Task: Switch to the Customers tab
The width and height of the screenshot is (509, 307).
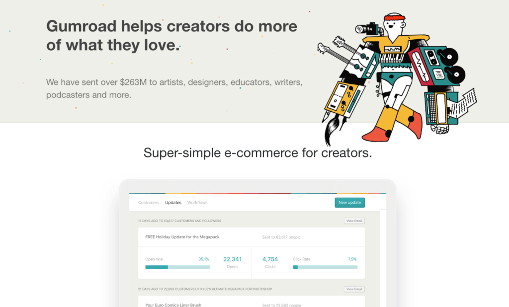Action: [x=149, y=203]
